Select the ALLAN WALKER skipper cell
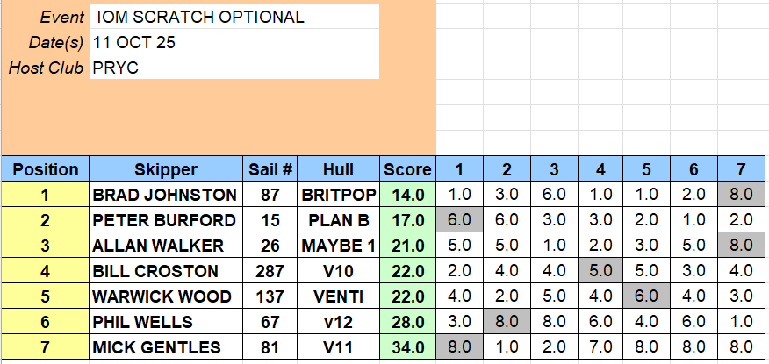The height and width of the screenshot is (364, 769). (x=166, y=246)
